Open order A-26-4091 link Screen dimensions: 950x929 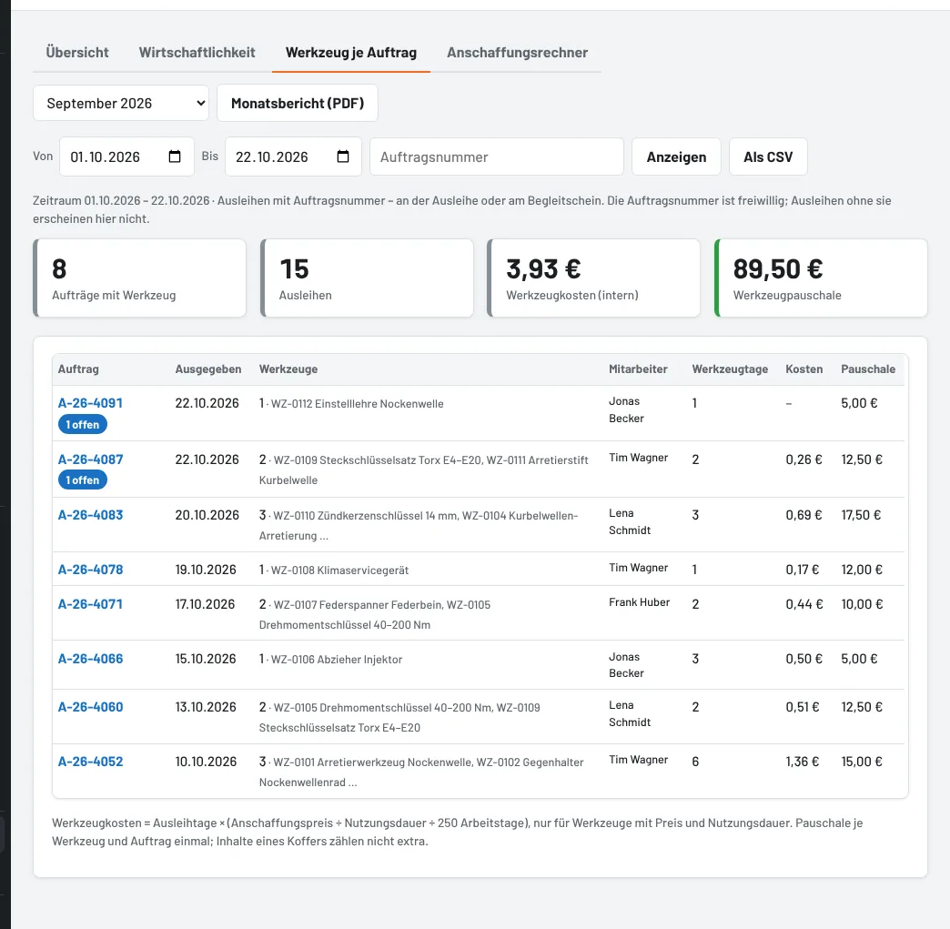(x=90, y=403)
